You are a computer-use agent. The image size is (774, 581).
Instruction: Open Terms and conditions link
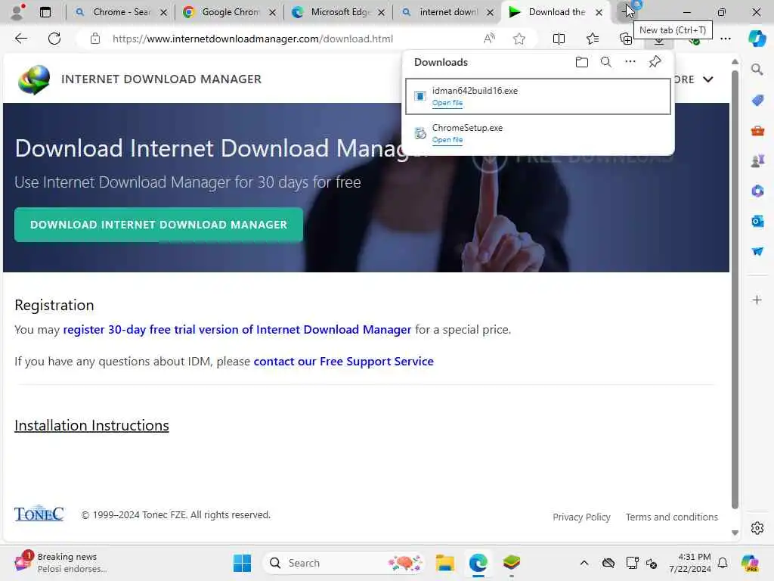point(672,517)
